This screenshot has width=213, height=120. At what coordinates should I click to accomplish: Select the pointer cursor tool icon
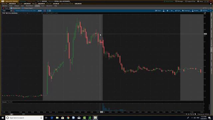(x=195, y=114)
